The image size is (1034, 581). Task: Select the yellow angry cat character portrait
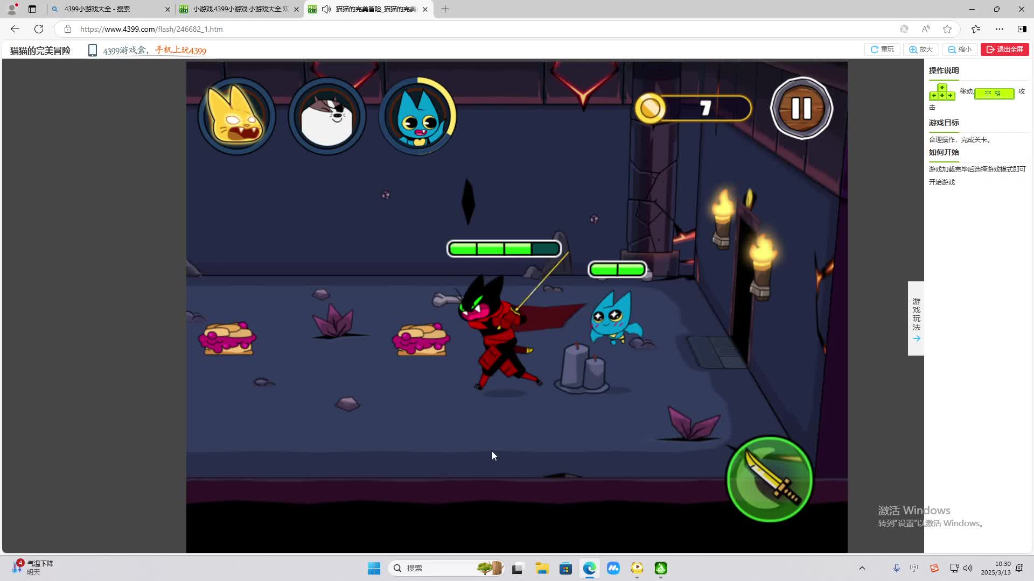coord(237,117)
